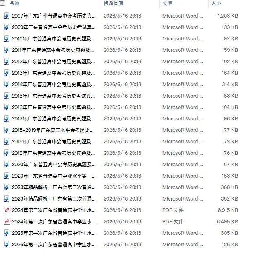
Task: Select file name 2020年广东普通高中会考历史真题及…
Action: click(x=53, y=165)
